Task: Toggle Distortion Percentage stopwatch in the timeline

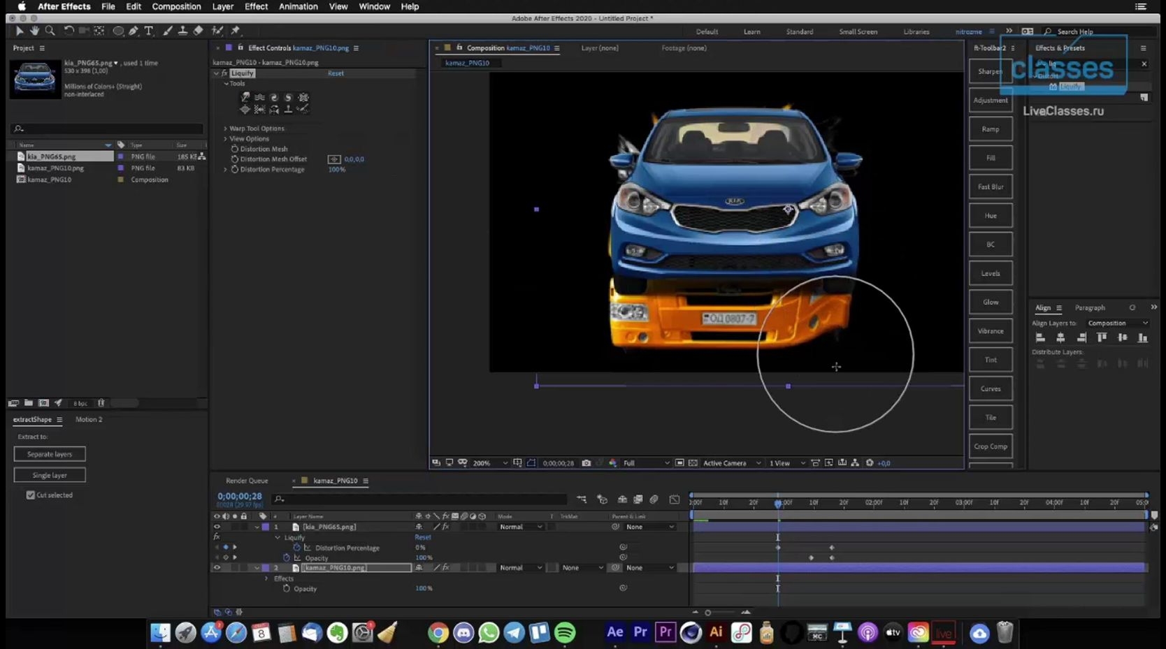Action: tap(297, 548)
